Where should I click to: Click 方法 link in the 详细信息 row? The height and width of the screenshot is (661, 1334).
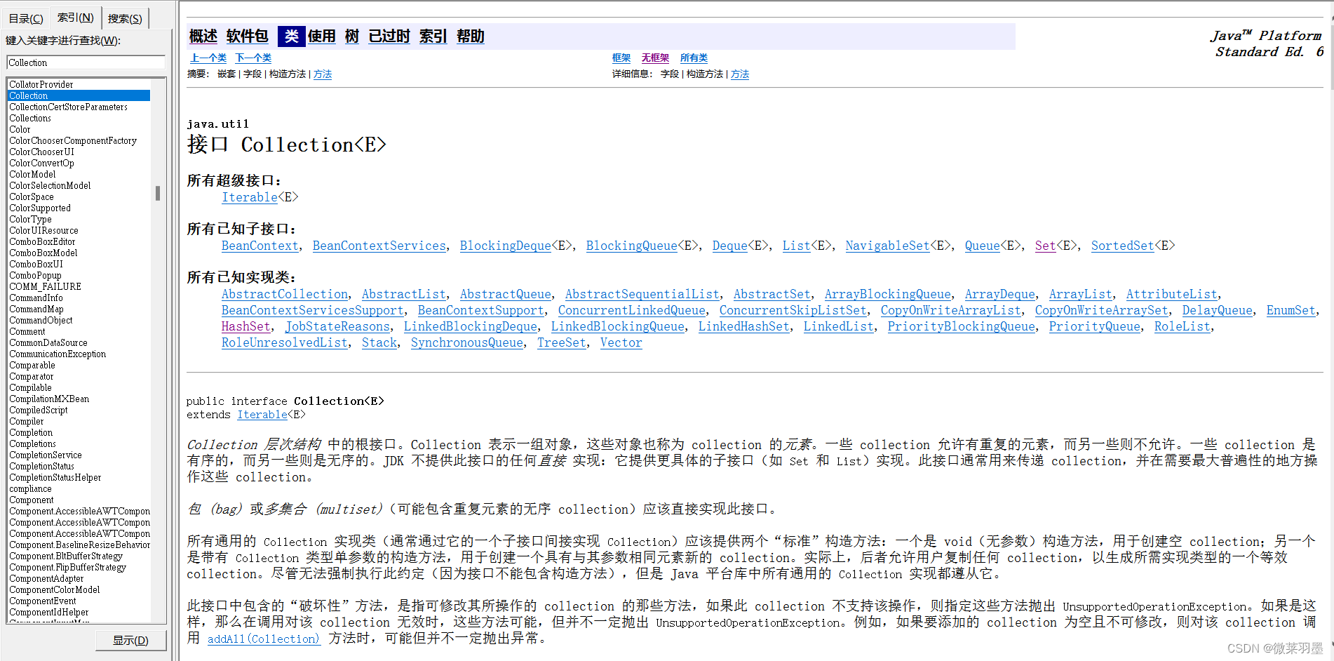point(740,74)
